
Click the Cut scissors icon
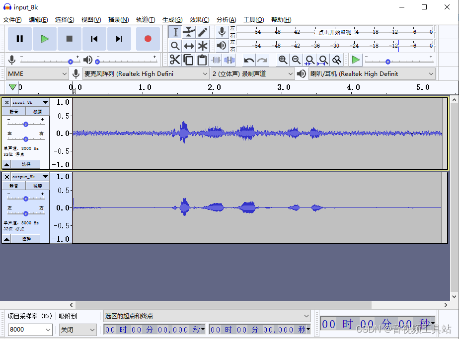[175, 60]
